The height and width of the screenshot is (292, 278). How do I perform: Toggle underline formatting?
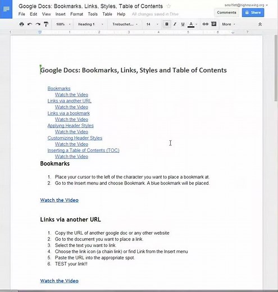(183, 24)
